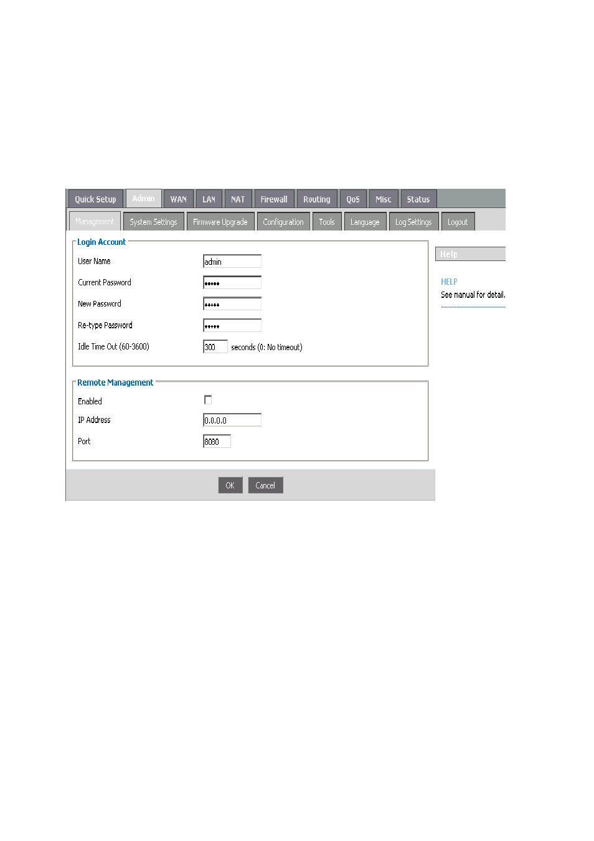Click the 'seconds (0: No timeout)' text
The image size is (594, 841).
[266, 347]
